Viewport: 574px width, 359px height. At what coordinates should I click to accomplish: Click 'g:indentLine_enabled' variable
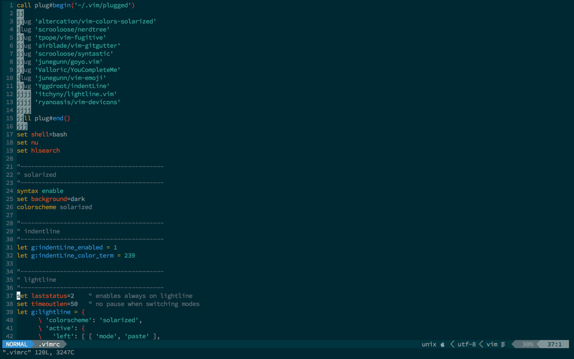tap(67, 247)
